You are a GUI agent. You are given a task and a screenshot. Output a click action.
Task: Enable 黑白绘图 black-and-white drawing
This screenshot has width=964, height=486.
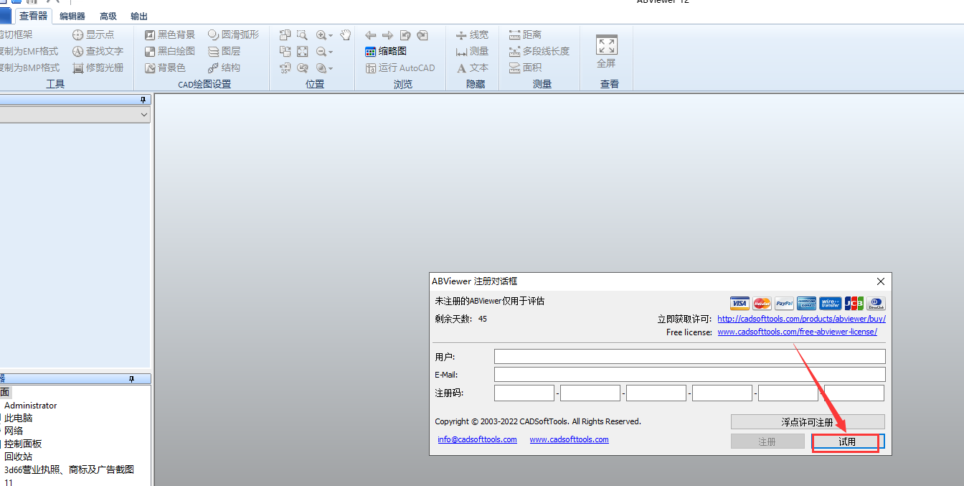click(x=170, y=51)
